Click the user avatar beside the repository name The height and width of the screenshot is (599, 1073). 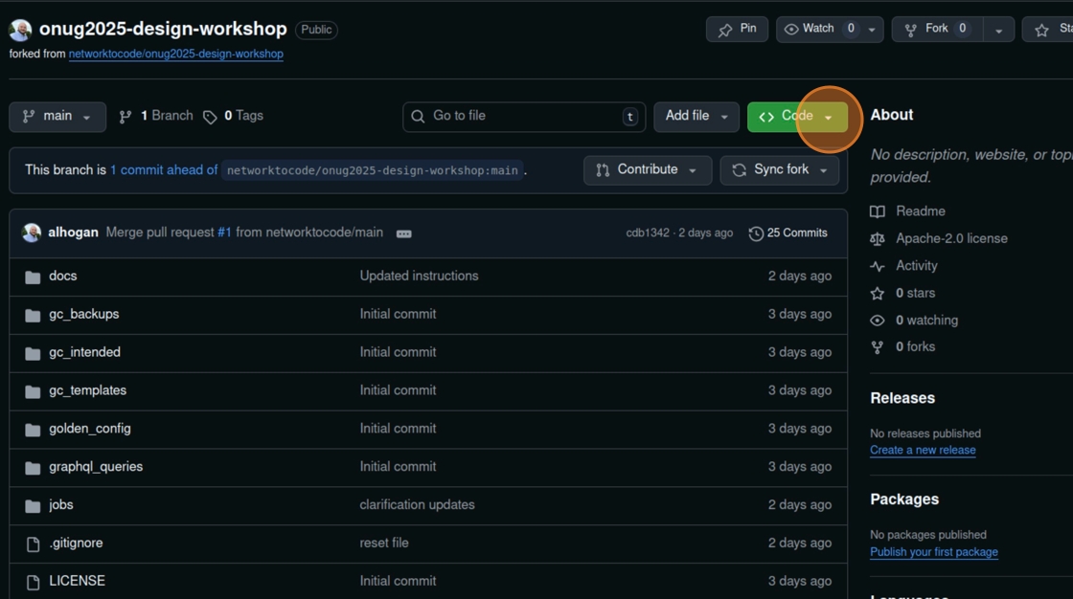click(x=20, y=30)
